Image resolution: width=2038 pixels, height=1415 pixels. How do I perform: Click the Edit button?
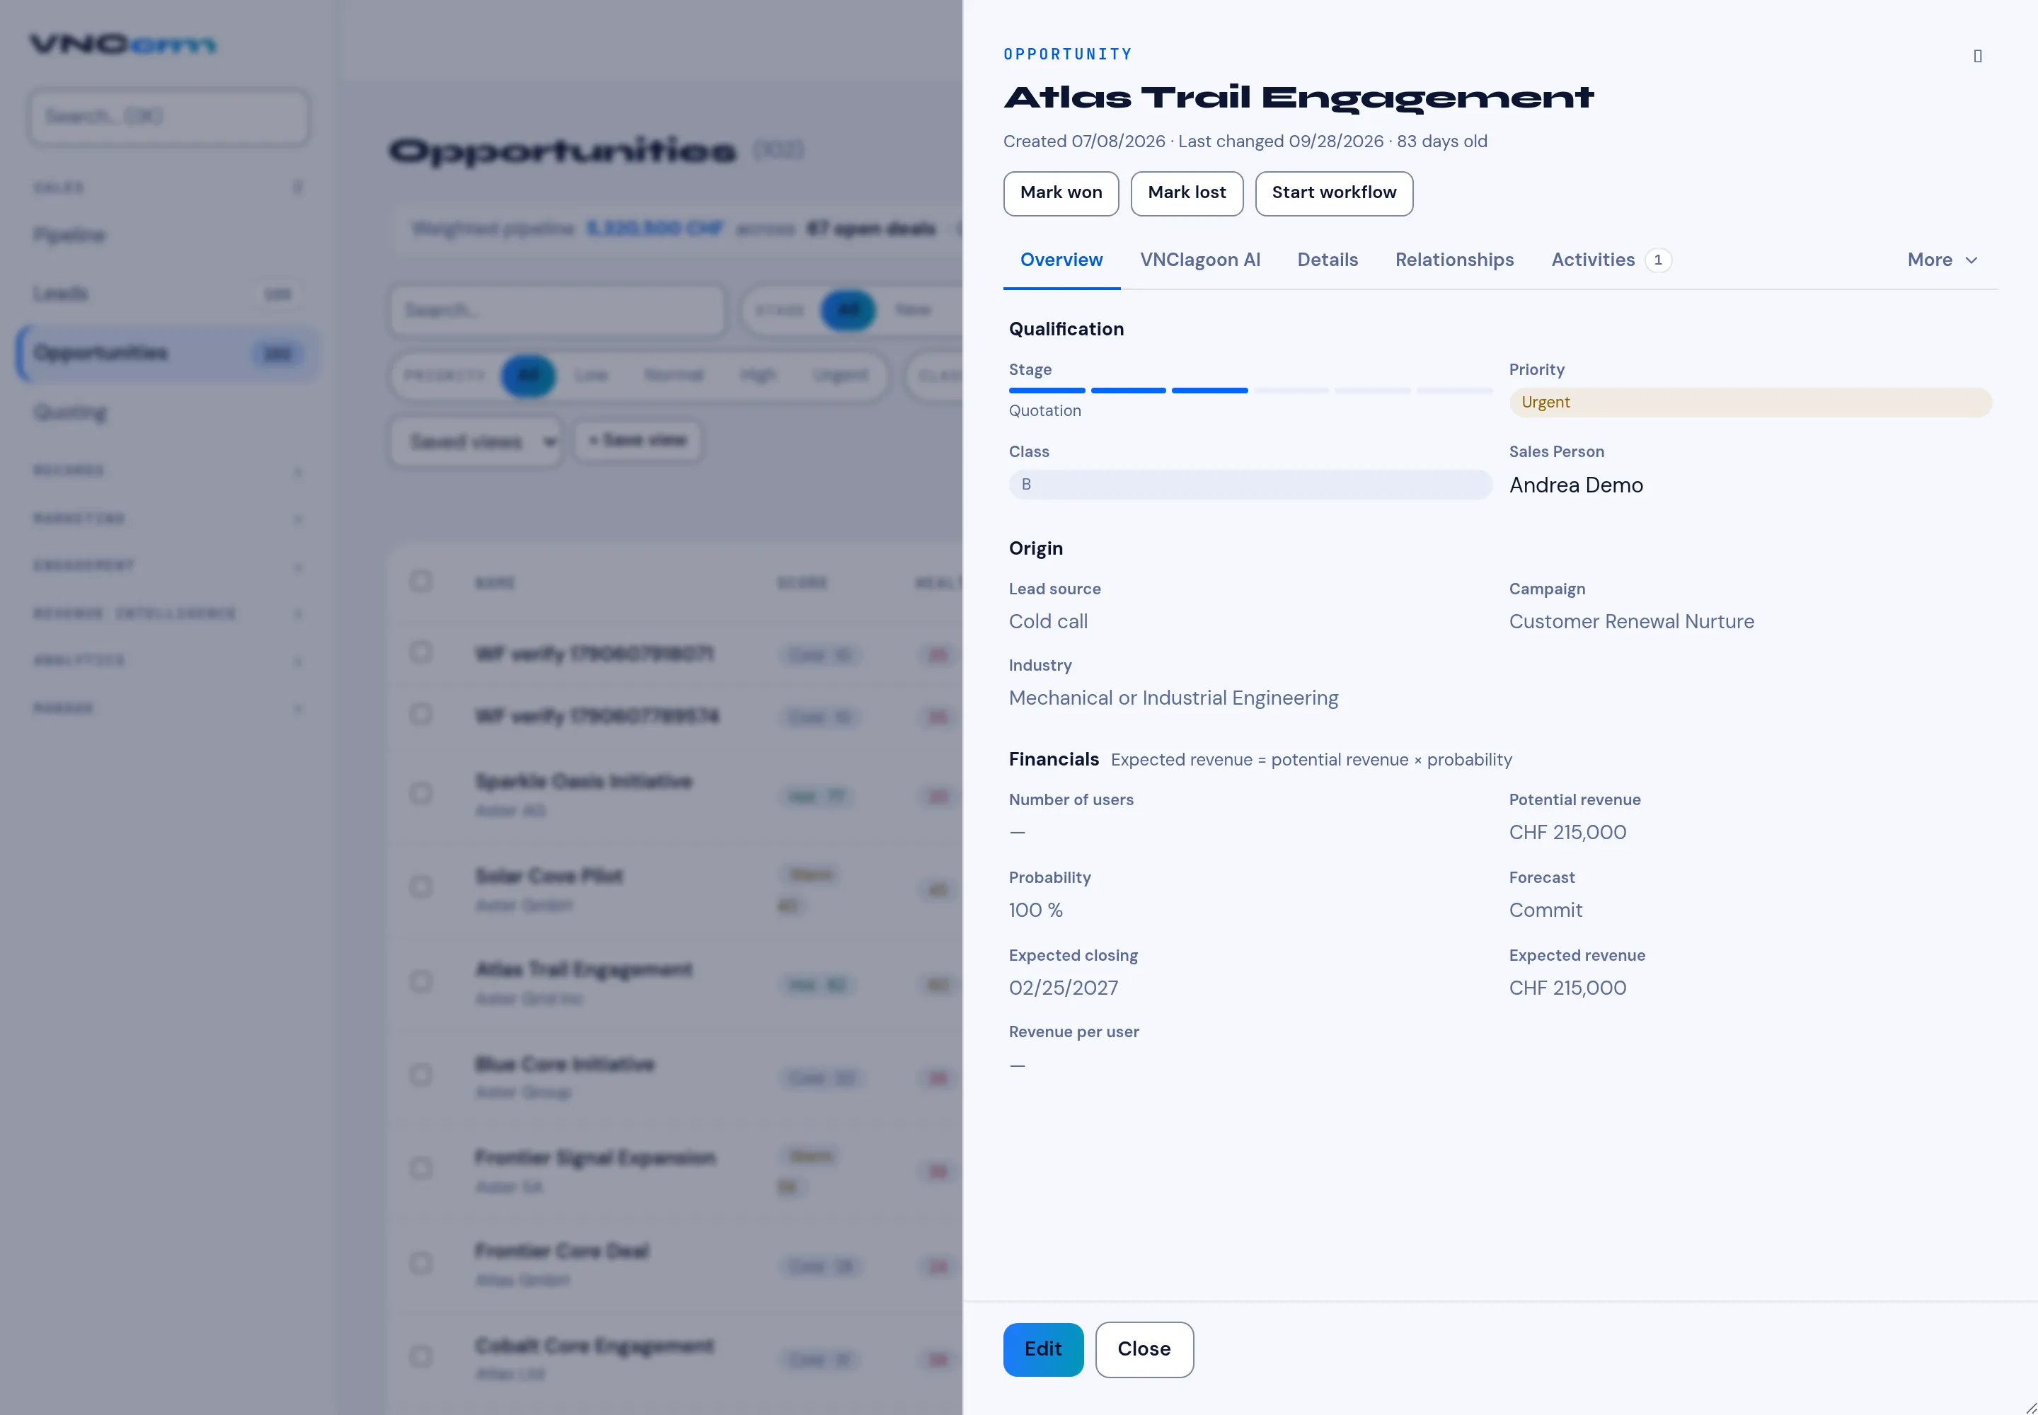point(1043,1349)
